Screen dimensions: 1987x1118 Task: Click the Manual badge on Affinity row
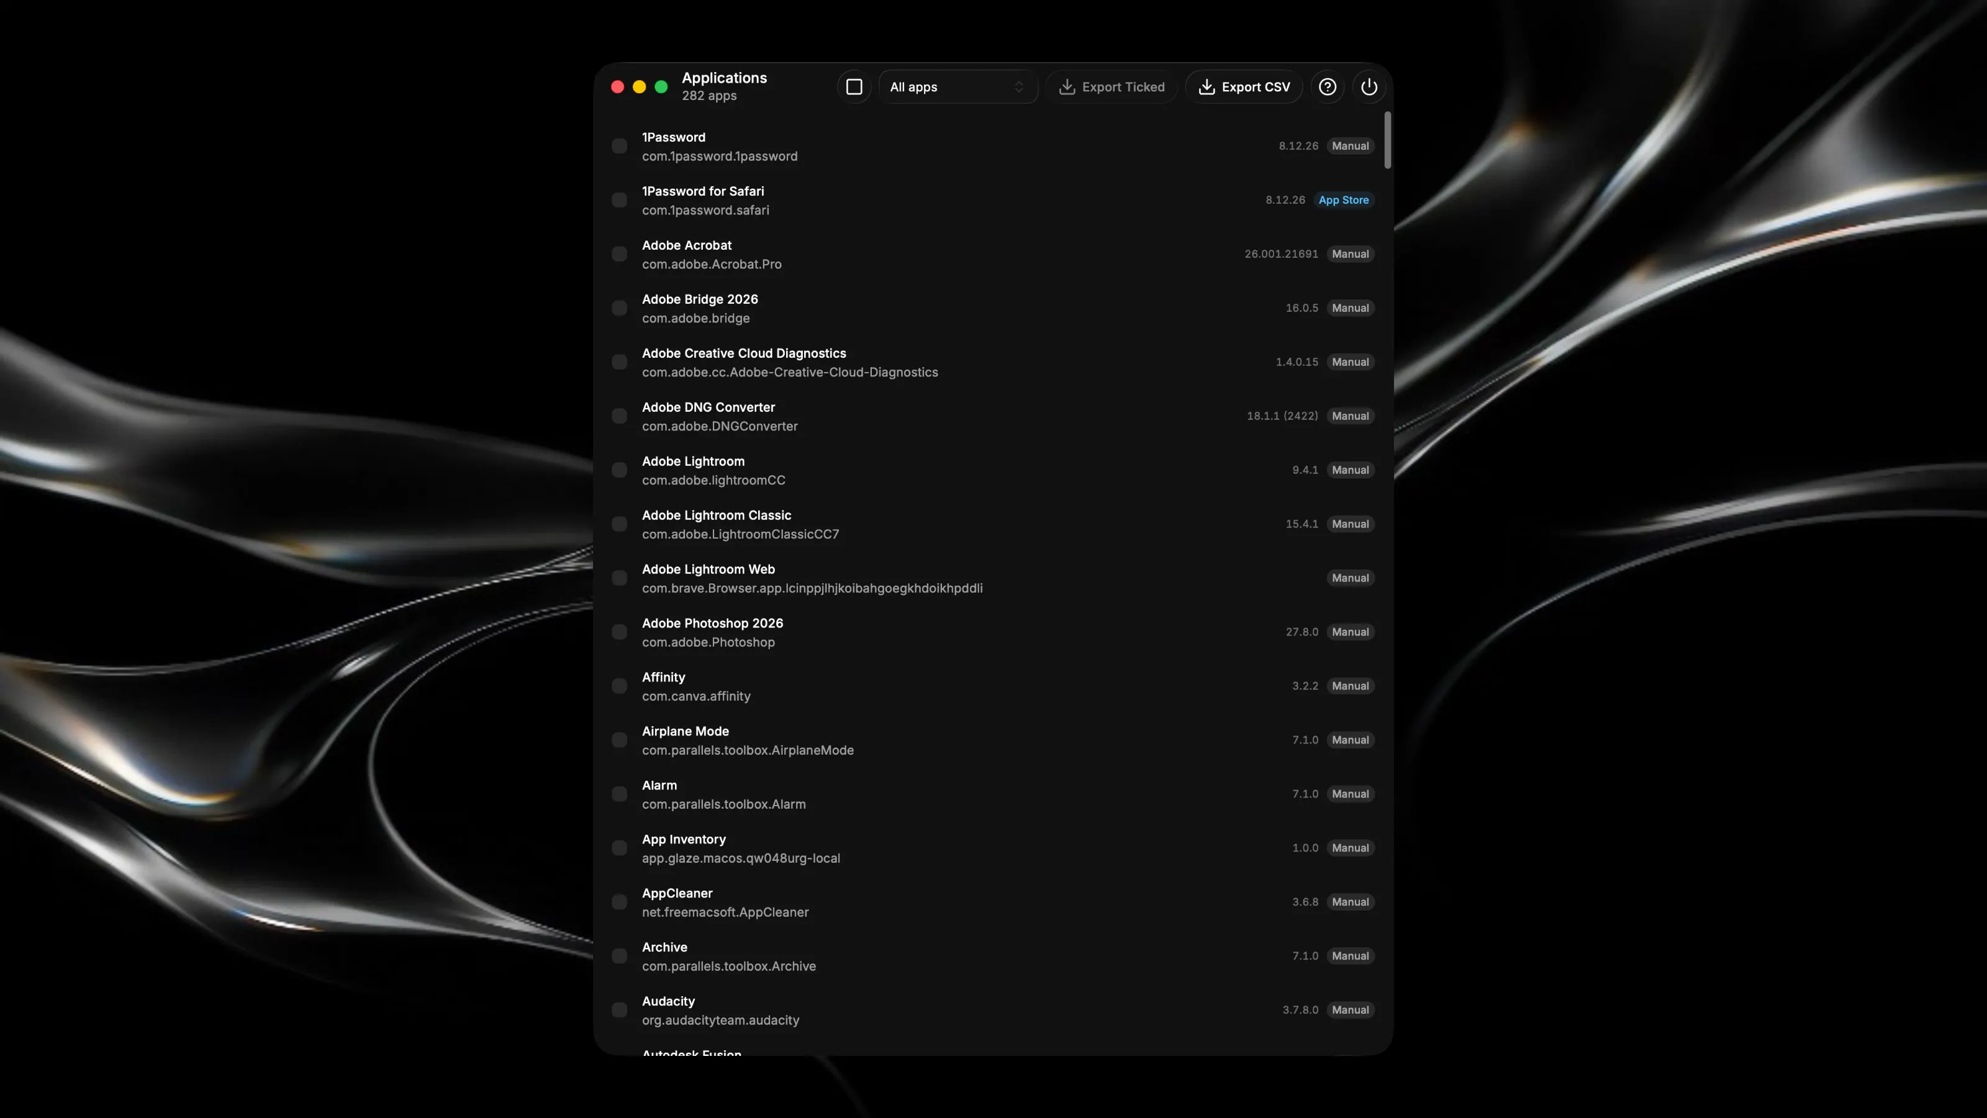pyautogui.click(x=1350, y=686)
